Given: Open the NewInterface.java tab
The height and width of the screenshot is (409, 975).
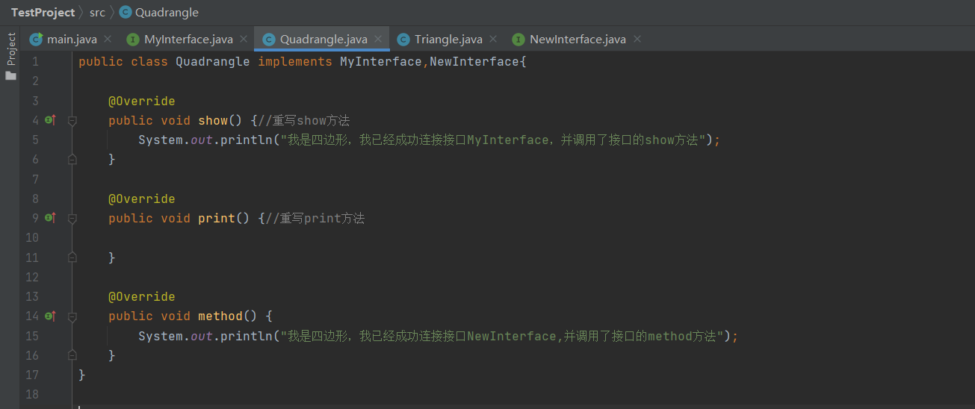Looking at the screenshot, I should [x=578, y=39].
